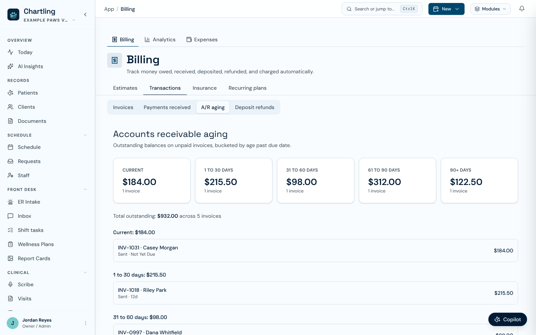Click the Documents file icon
The height and width of the screenshot is (335, 536).
pos(10,121)
